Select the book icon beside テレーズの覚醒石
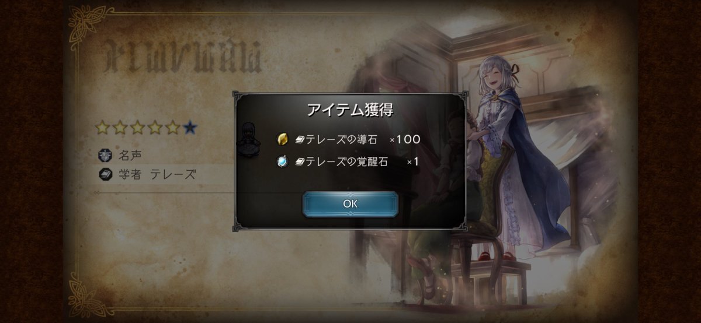The width and height of the screenshot is (701, 323). click(300, 162)
